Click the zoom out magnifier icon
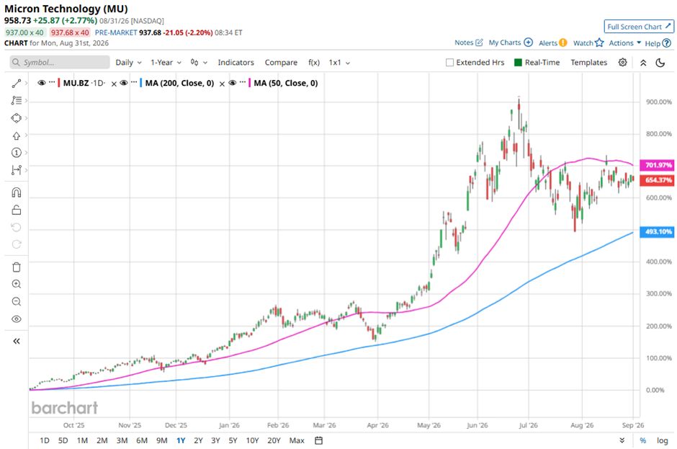Image resolution: width=677 pixels, height=449 pixels. 17,301
